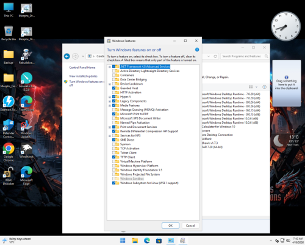This screenshot has width=305, height=245.
Task: Show hidden tray icons chevron
Action: click(x=271, y=241)
